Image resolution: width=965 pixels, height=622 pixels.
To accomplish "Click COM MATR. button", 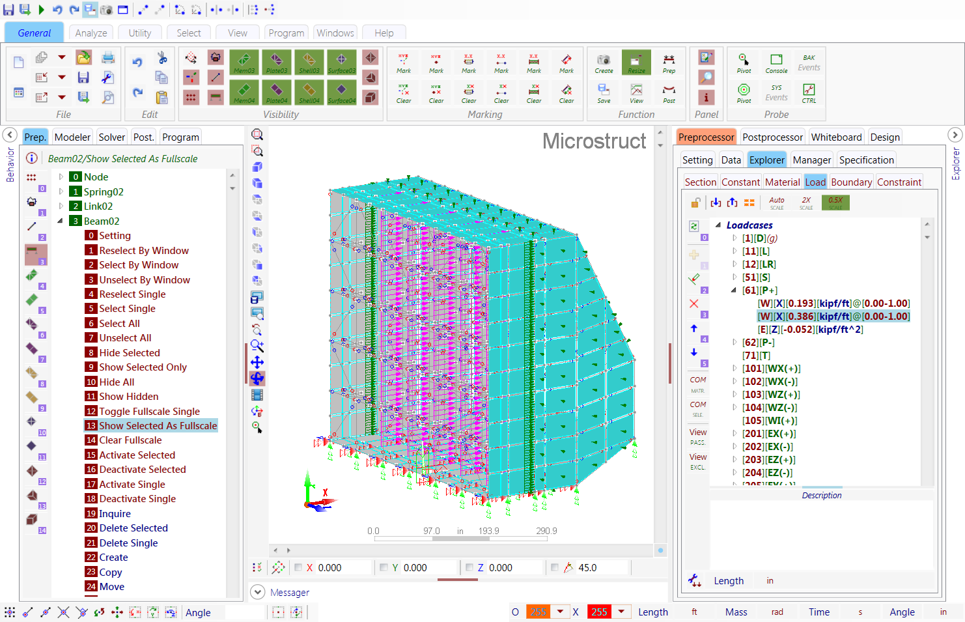I will 698,384.
